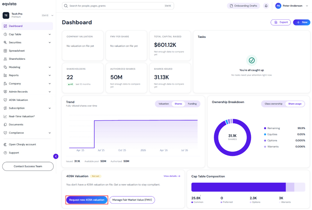
Task: Expand the Admin Records menu chevron
Action: [49, 92]
